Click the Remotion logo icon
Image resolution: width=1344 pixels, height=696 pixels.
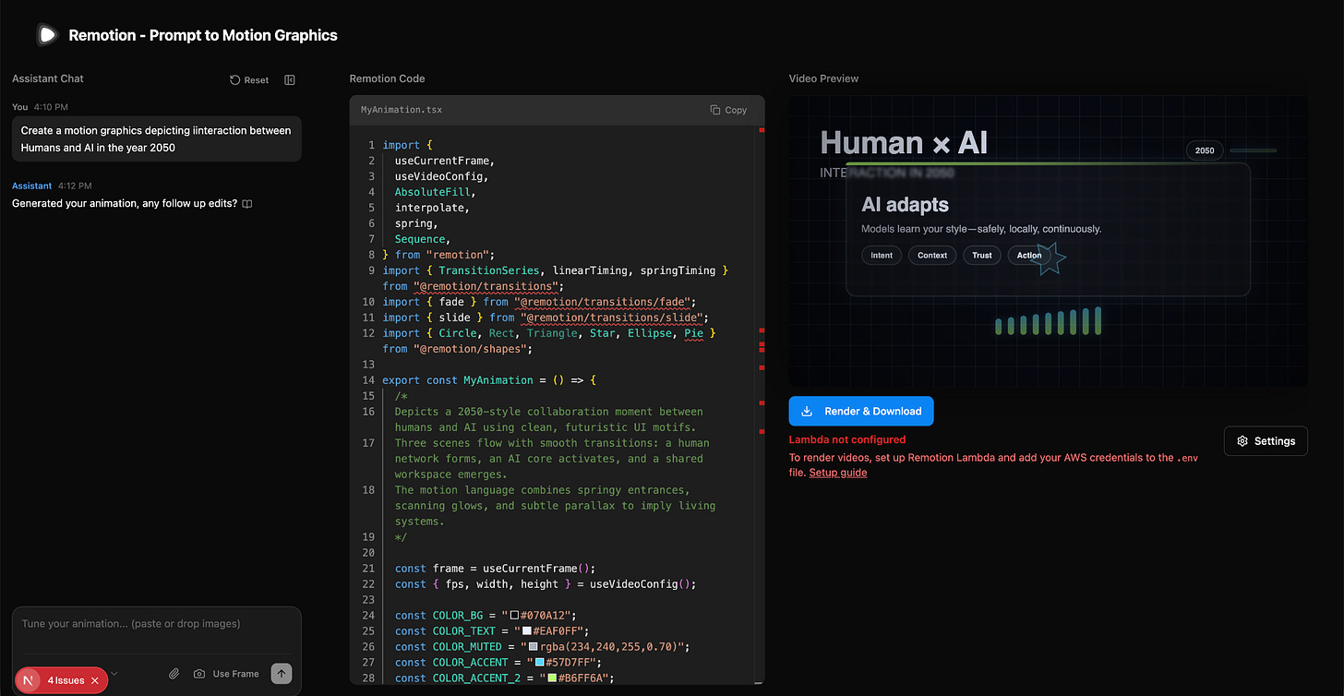pyautogui.click(x=46, y=35)
